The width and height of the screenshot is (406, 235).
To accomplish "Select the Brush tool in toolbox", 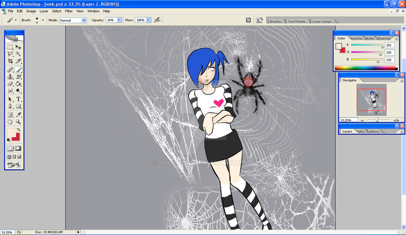I will tap(18, 69).
